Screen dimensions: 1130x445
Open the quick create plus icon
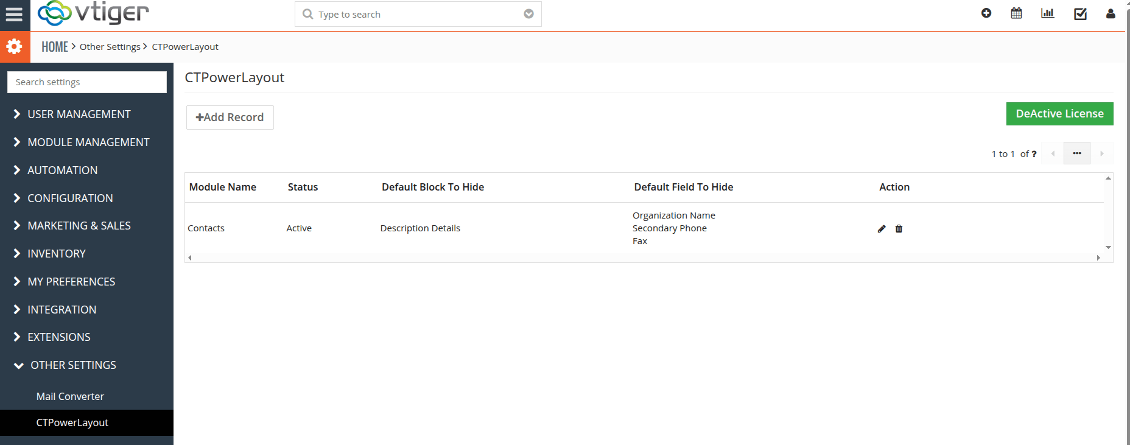coord(986,13)
